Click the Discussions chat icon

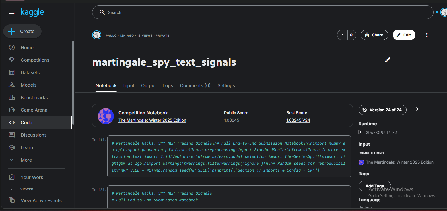pos(12,135)
